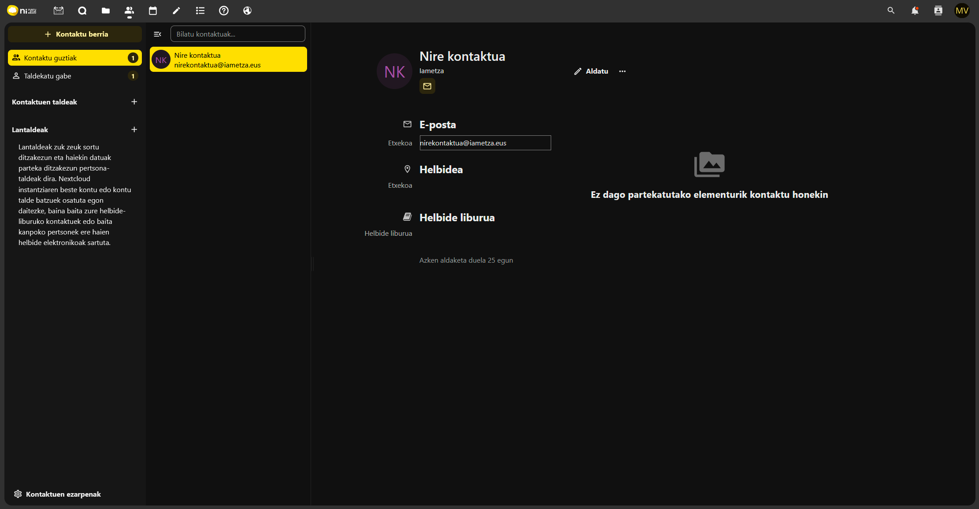Click the Kontaktu berria button
The height and width of the screenshot is (509, 979).
click(x=75, y=34)
